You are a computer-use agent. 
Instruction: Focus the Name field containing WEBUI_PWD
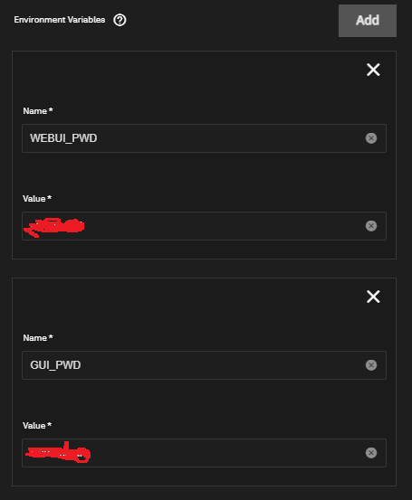pyautogui.click(x=204, y=138)
